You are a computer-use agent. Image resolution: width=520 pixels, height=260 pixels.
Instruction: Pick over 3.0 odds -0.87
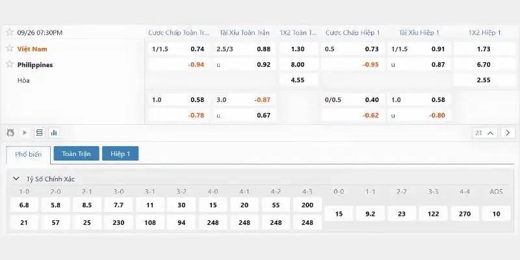click(x=244, y=100)
